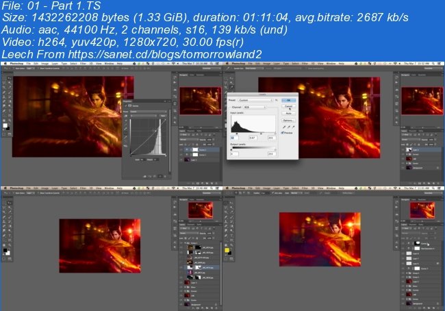Screen dimensions: 445x311
Task: Open the Filter menu in the 10:46 AM frame
Action: tap(83, 188)
